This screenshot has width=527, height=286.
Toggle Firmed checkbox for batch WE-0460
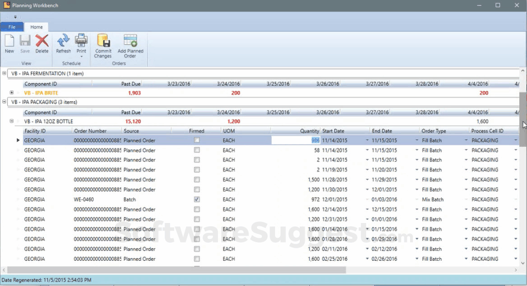(x=197, y=199)
